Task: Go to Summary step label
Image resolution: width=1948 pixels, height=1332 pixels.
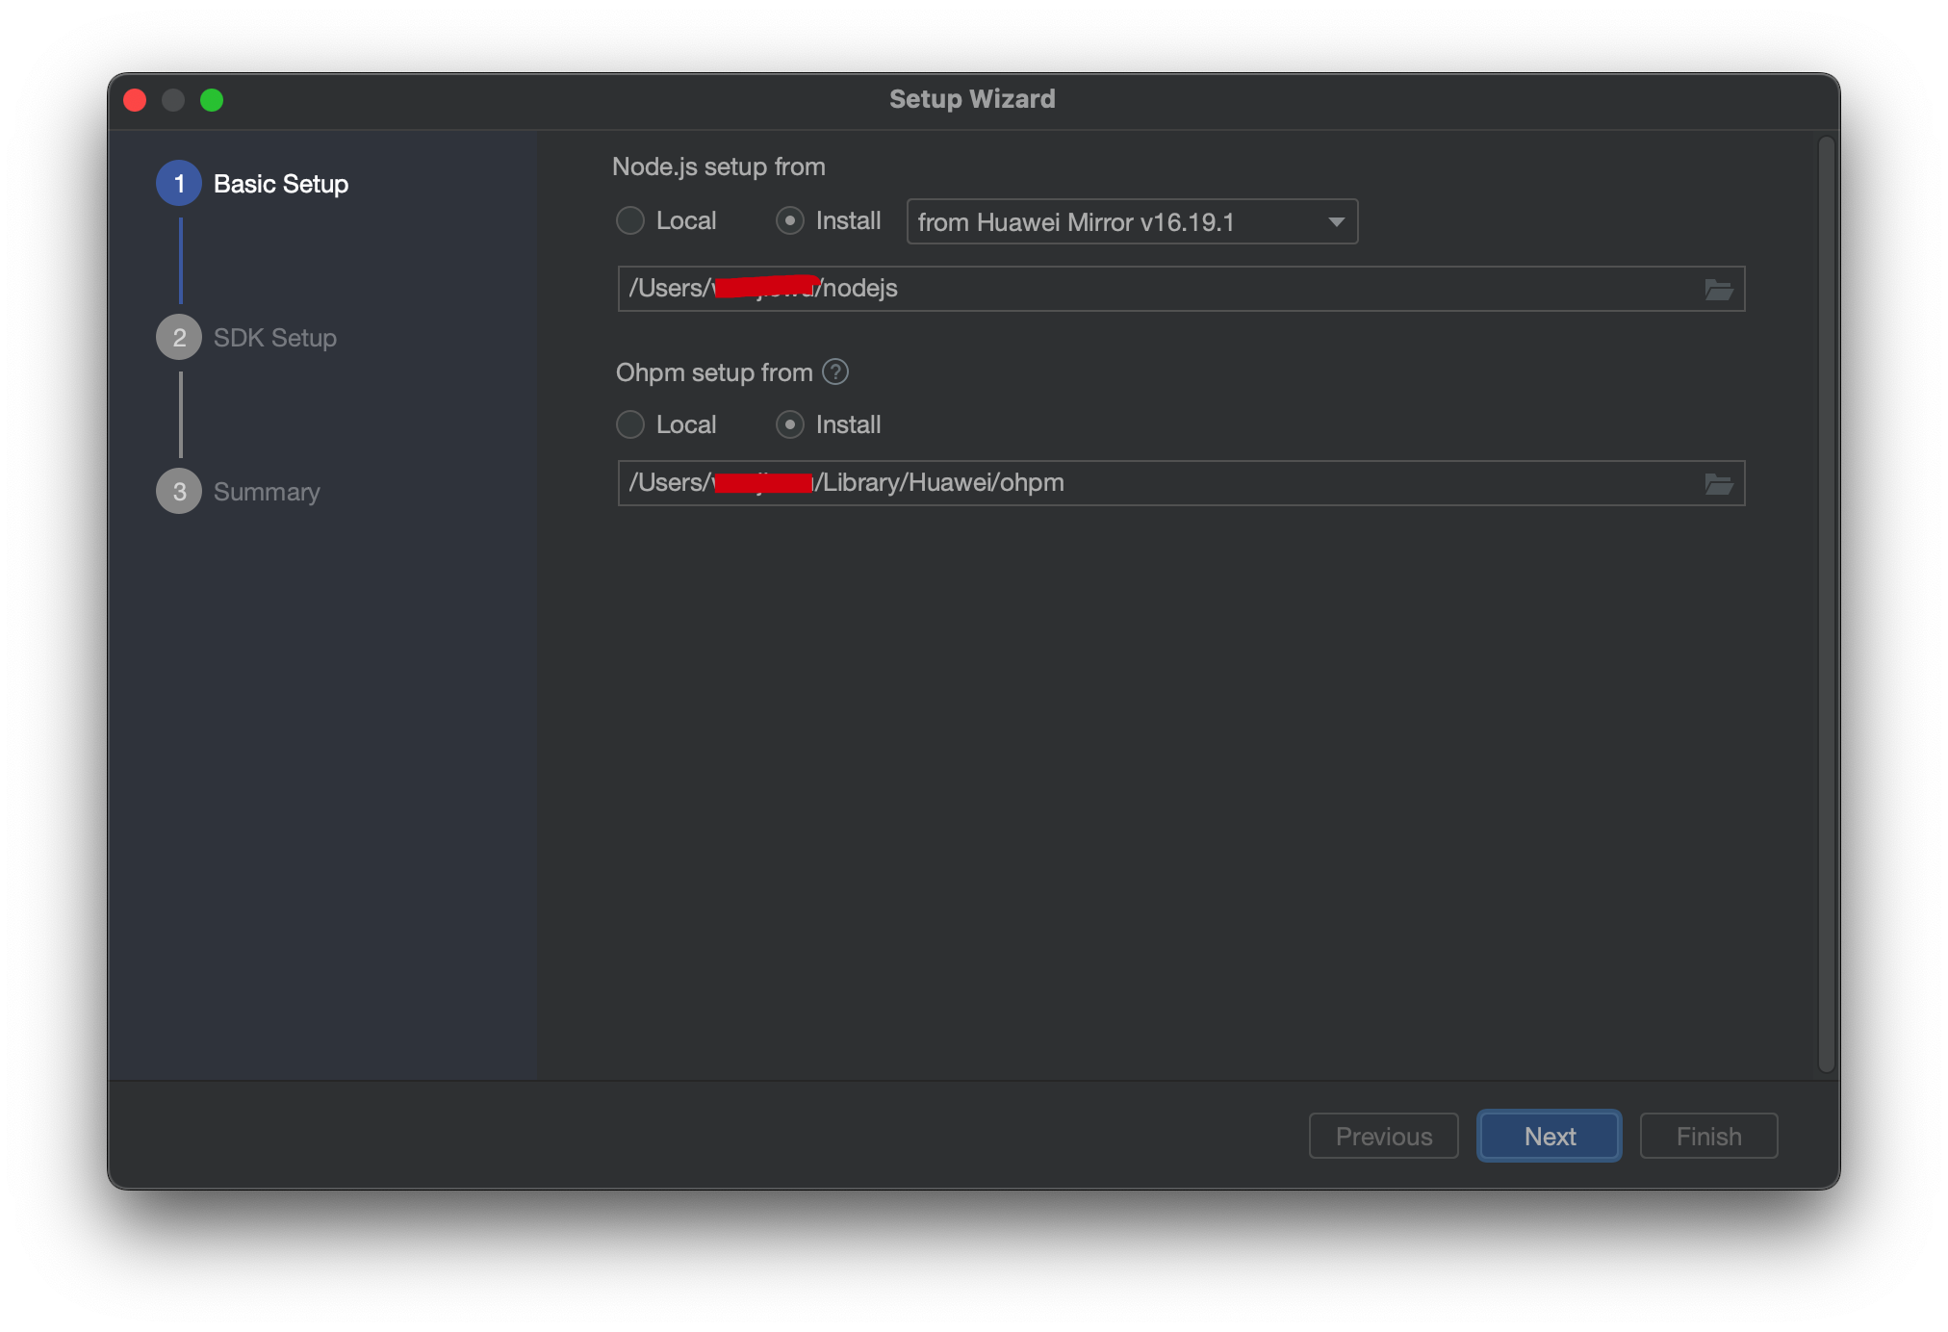Action: click(267, 492)
